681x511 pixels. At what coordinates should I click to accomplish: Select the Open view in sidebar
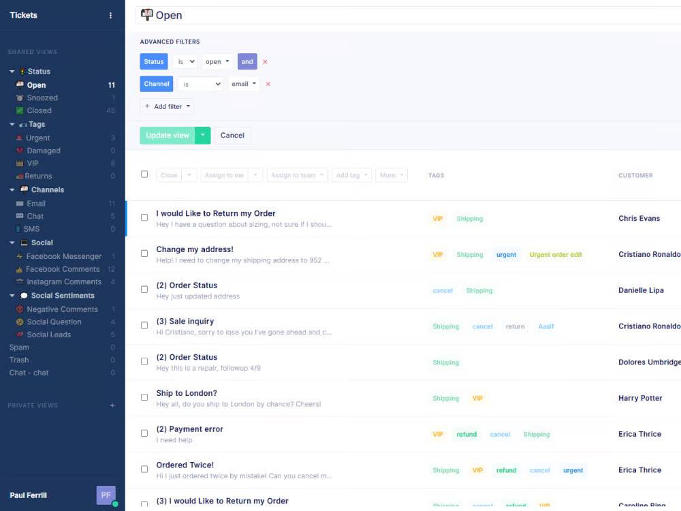pyautogui.click(x=37, y=85)
